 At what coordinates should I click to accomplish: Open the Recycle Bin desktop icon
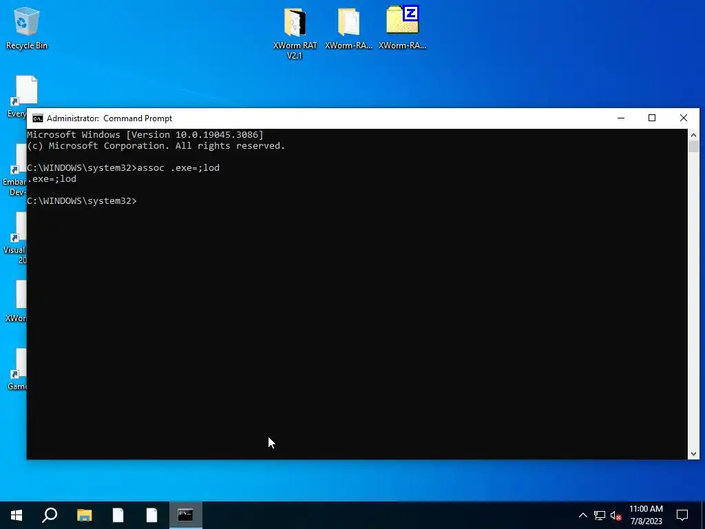27,28
